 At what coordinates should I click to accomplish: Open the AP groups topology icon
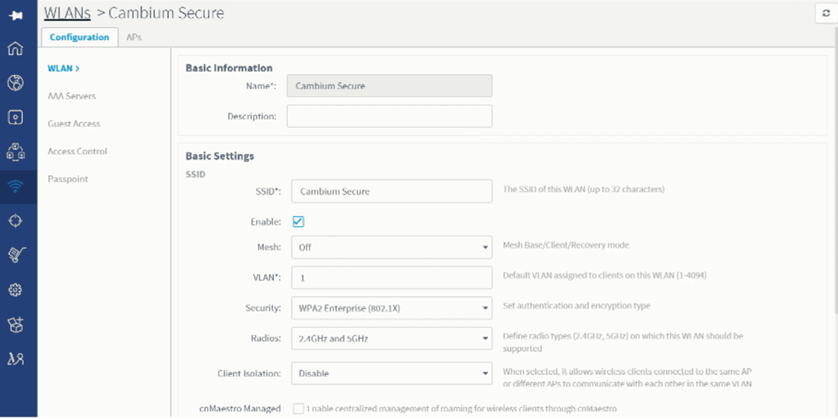point(15,152)
